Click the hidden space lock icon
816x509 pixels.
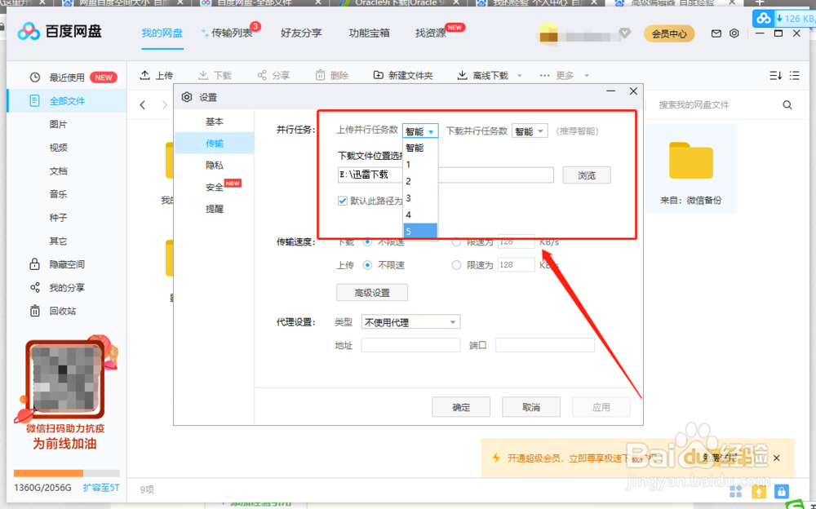tap(34, 263)
